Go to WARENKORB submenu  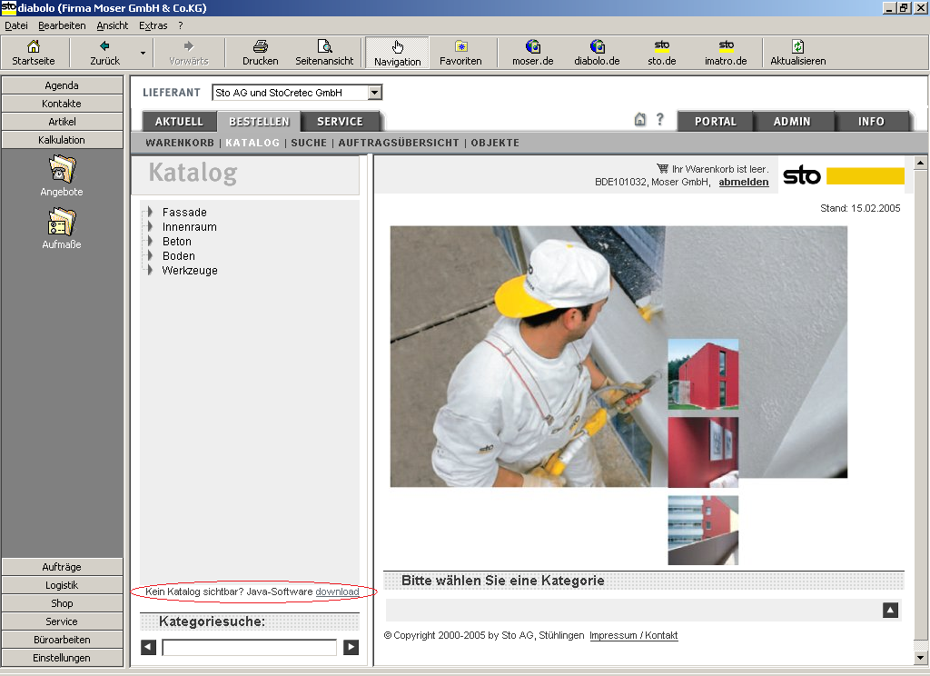pyautogui.click(x=180, y=143)
